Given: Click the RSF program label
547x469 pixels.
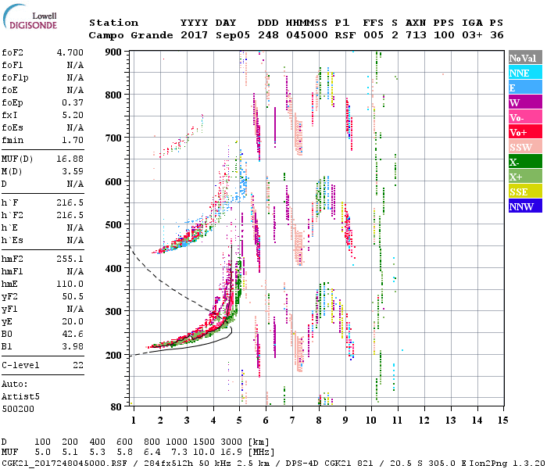Looking at the screenshot, I should tap(345, 35).
